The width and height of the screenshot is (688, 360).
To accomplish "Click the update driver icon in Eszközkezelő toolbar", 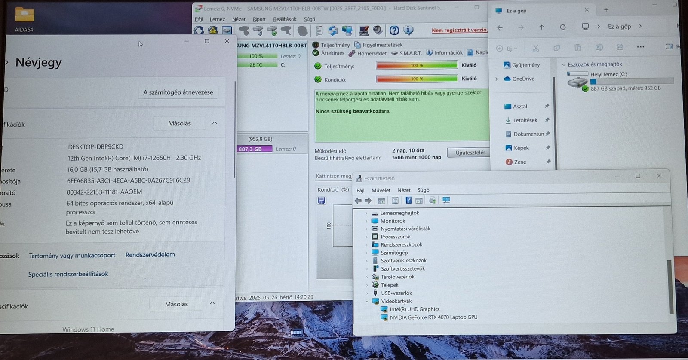I will point(433,200).
